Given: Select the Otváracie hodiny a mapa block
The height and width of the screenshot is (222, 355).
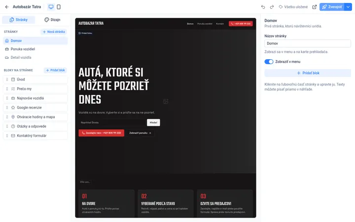Looking at the screenshot, I should (35, 117).
